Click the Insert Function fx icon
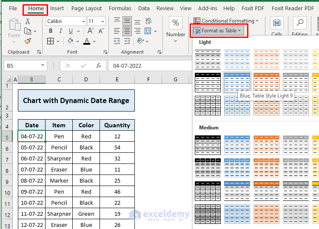319x229 pixels. pyautogui.click(x=98, y=66)
